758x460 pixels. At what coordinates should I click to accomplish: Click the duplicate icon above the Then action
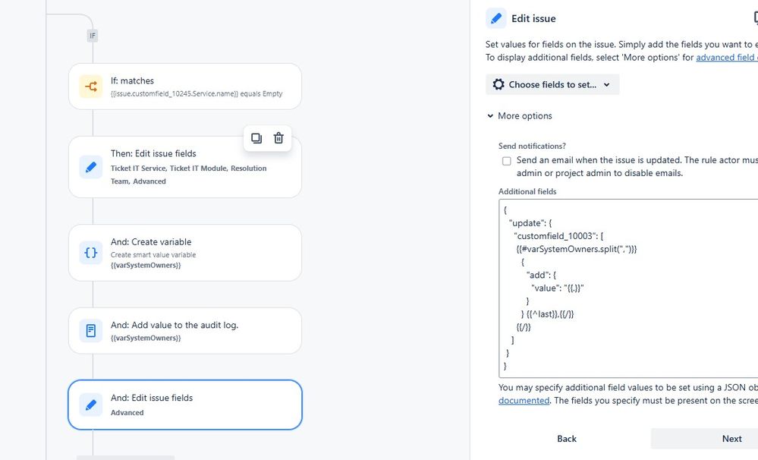[256, 138]
